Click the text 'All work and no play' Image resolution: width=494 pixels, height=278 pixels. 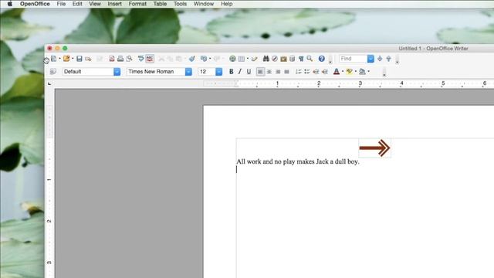[266, 161]
